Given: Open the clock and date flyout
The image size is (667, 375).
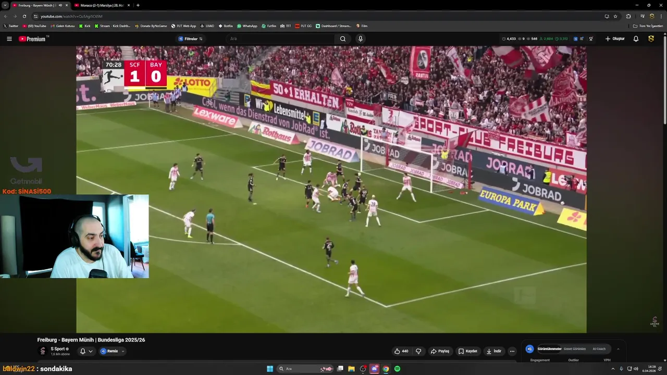Looking at the screenshot, I should (x=652, y=369).
